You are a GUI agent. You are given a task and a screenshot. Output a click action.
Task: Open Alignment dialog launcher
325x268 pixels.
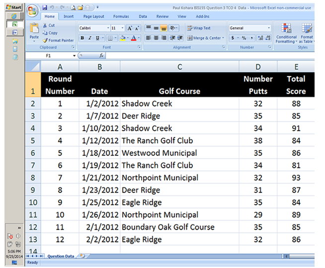223,47
